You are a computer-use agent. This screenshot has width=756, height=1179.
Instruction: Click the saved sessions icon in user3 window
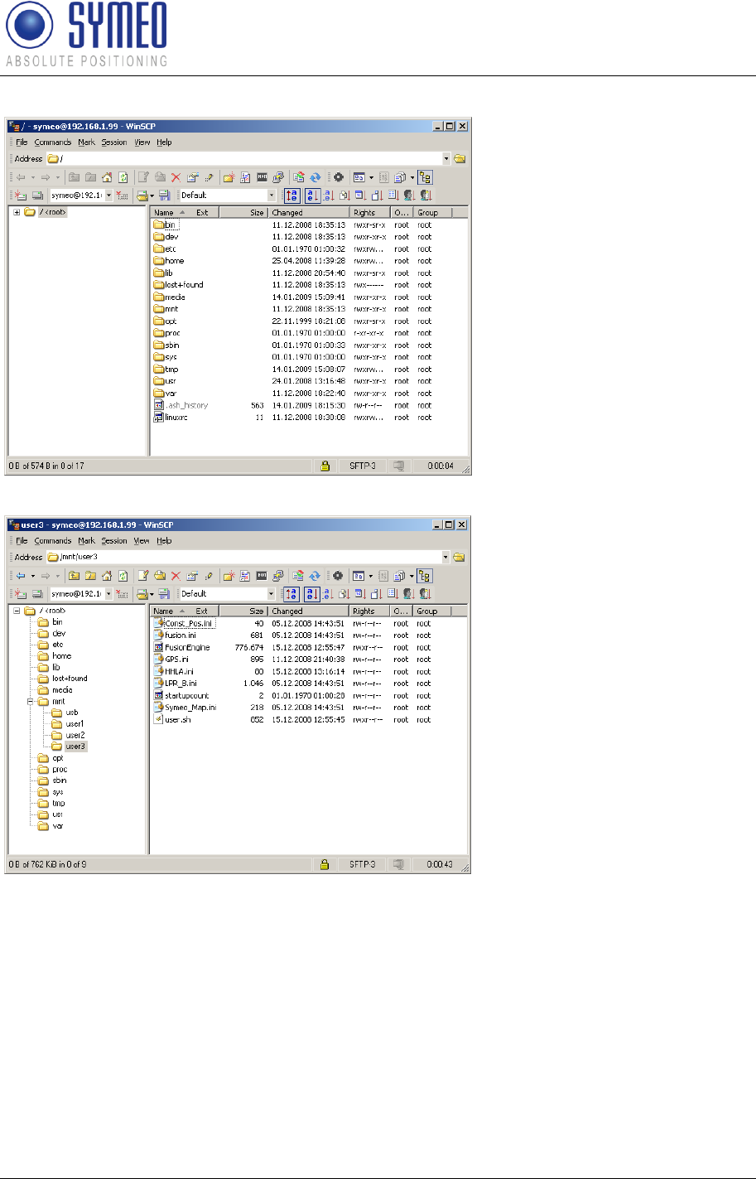click(142, 594)
